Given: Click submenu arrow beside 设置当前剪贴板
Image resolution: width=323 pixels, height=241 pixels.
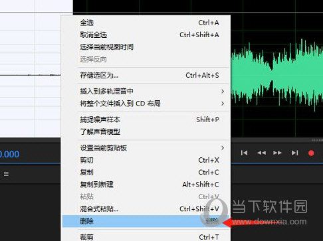Looking at the screenshot, I should (x=223, y=148).
